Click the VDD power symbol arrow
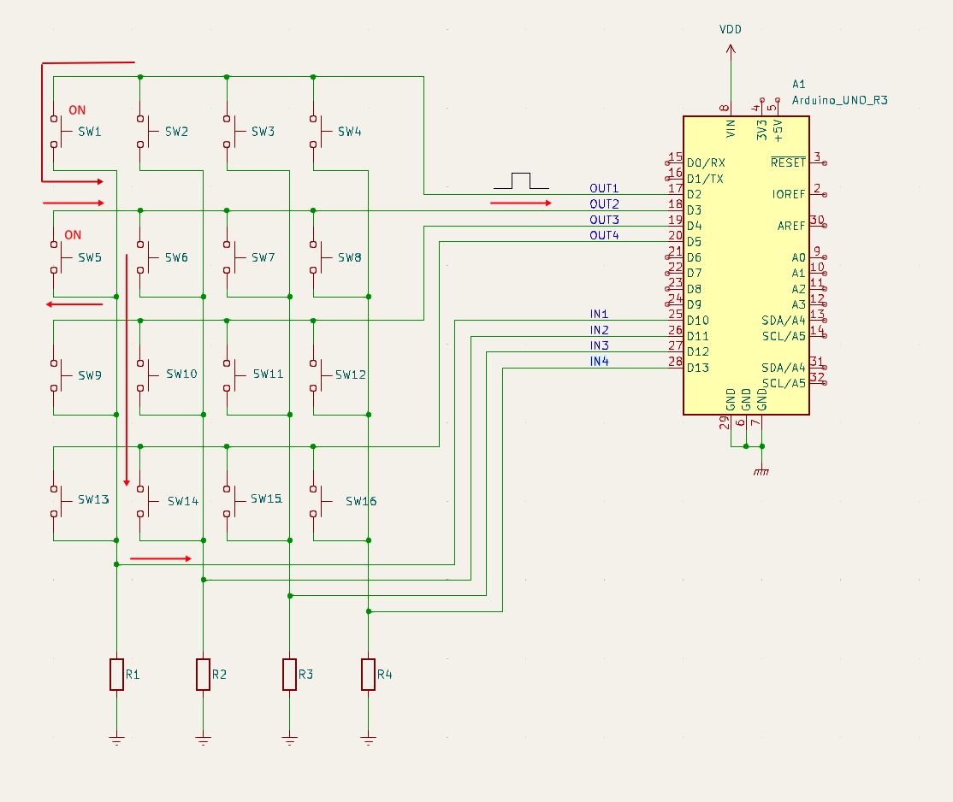953x802 pixels. tap(731, 51)
